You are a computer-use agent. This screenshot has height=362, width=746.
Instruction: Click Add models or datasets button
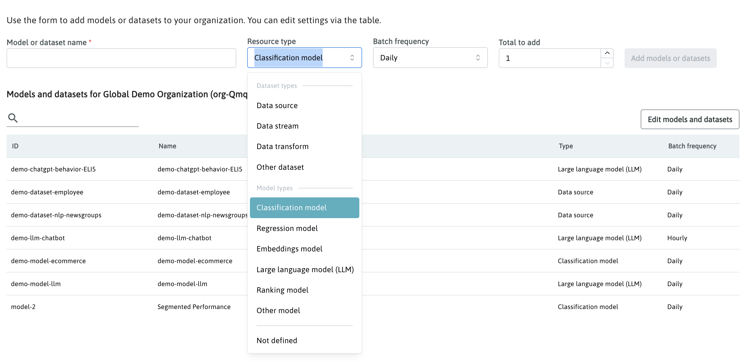(670, 58)
